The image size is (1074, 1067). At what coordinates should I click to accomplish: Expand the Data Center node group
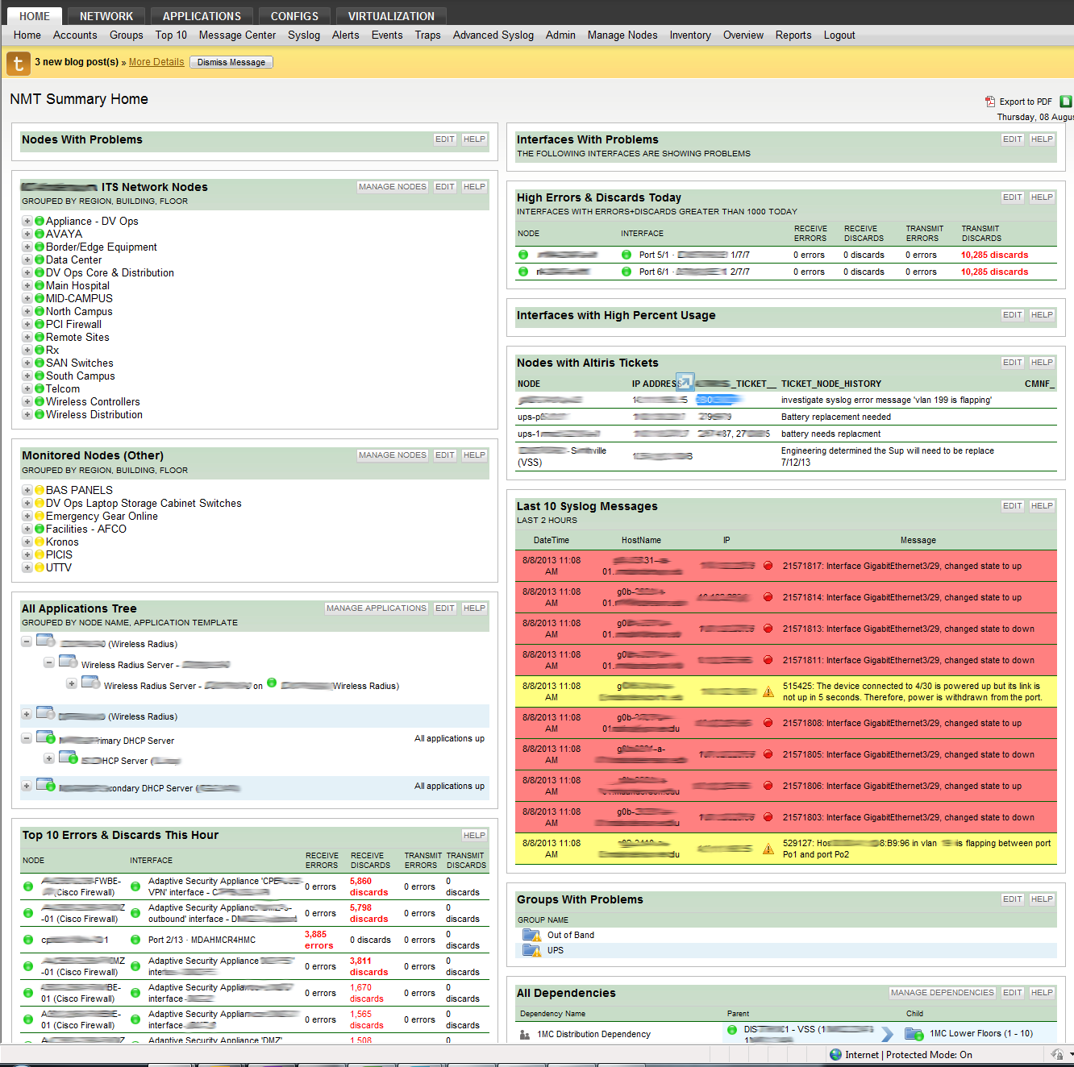coord(27,260)
